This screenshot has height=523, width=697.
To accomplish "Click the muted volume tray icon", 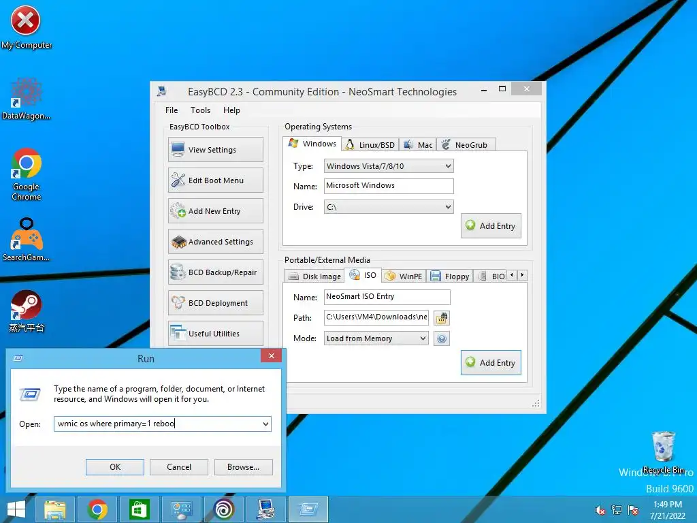I will coord(600,510).
